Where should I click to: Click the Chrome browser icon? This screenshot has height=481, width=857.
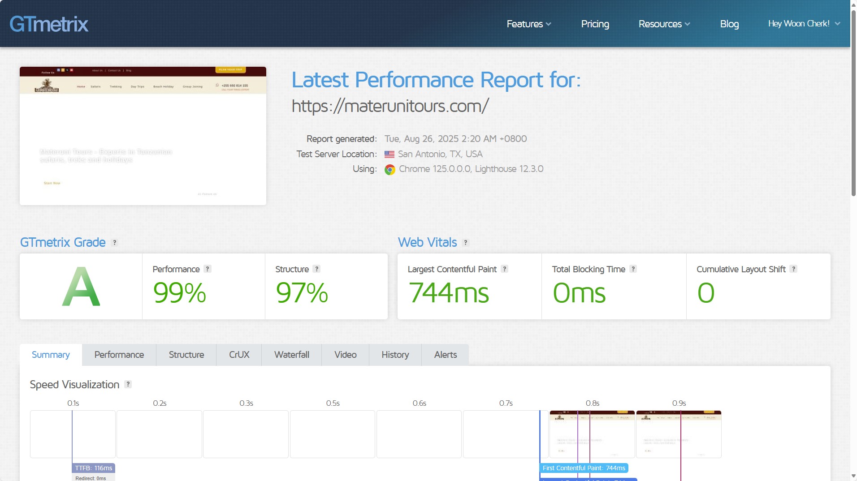(x=390, y=170)
